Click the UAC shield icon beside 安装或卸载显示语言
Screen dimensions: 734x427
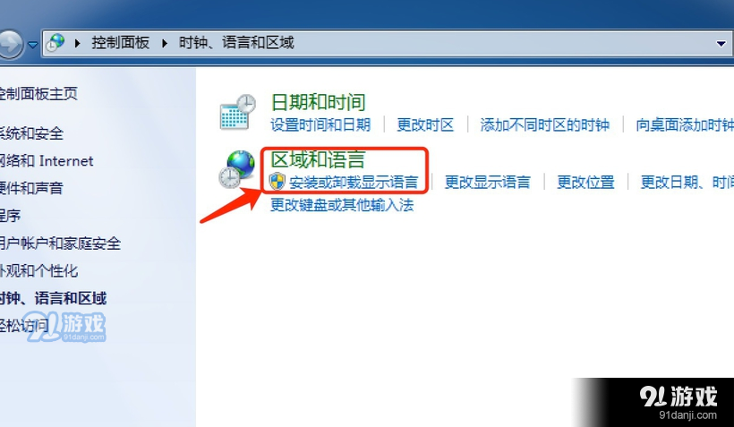coord(277,181)
